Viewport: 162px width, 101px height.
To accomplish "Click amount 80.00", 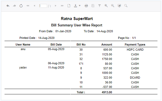I will 108,64.
